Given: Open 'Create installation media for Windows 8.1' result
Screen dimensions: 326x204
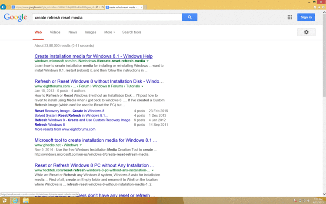Looking at the screenshot, I should (93, 56).
